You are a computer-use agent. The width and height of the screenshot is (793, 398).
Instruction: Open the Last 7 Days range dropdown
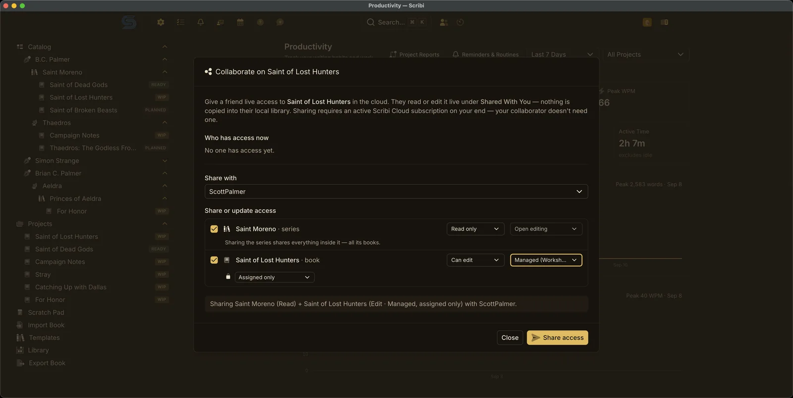pyautogui.click(x=562, y=54)
